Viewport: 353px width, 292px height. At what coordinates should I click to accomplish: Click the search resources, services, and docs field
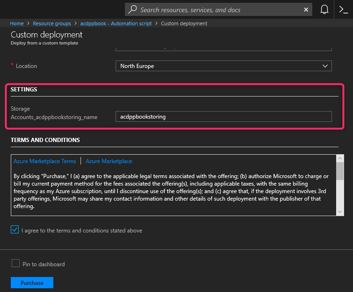tap(220, 9)
